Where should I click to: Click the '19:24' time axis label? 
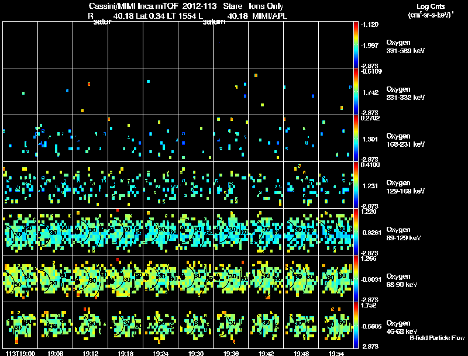[x=160, y=353]
